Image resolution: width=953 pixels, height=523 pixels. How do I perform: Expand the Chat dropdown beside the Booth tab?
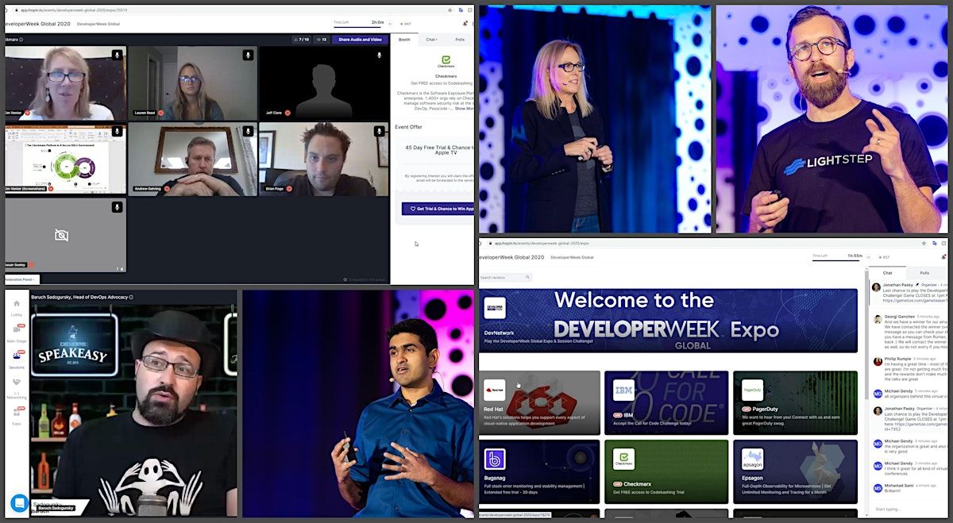coord(430,39)
